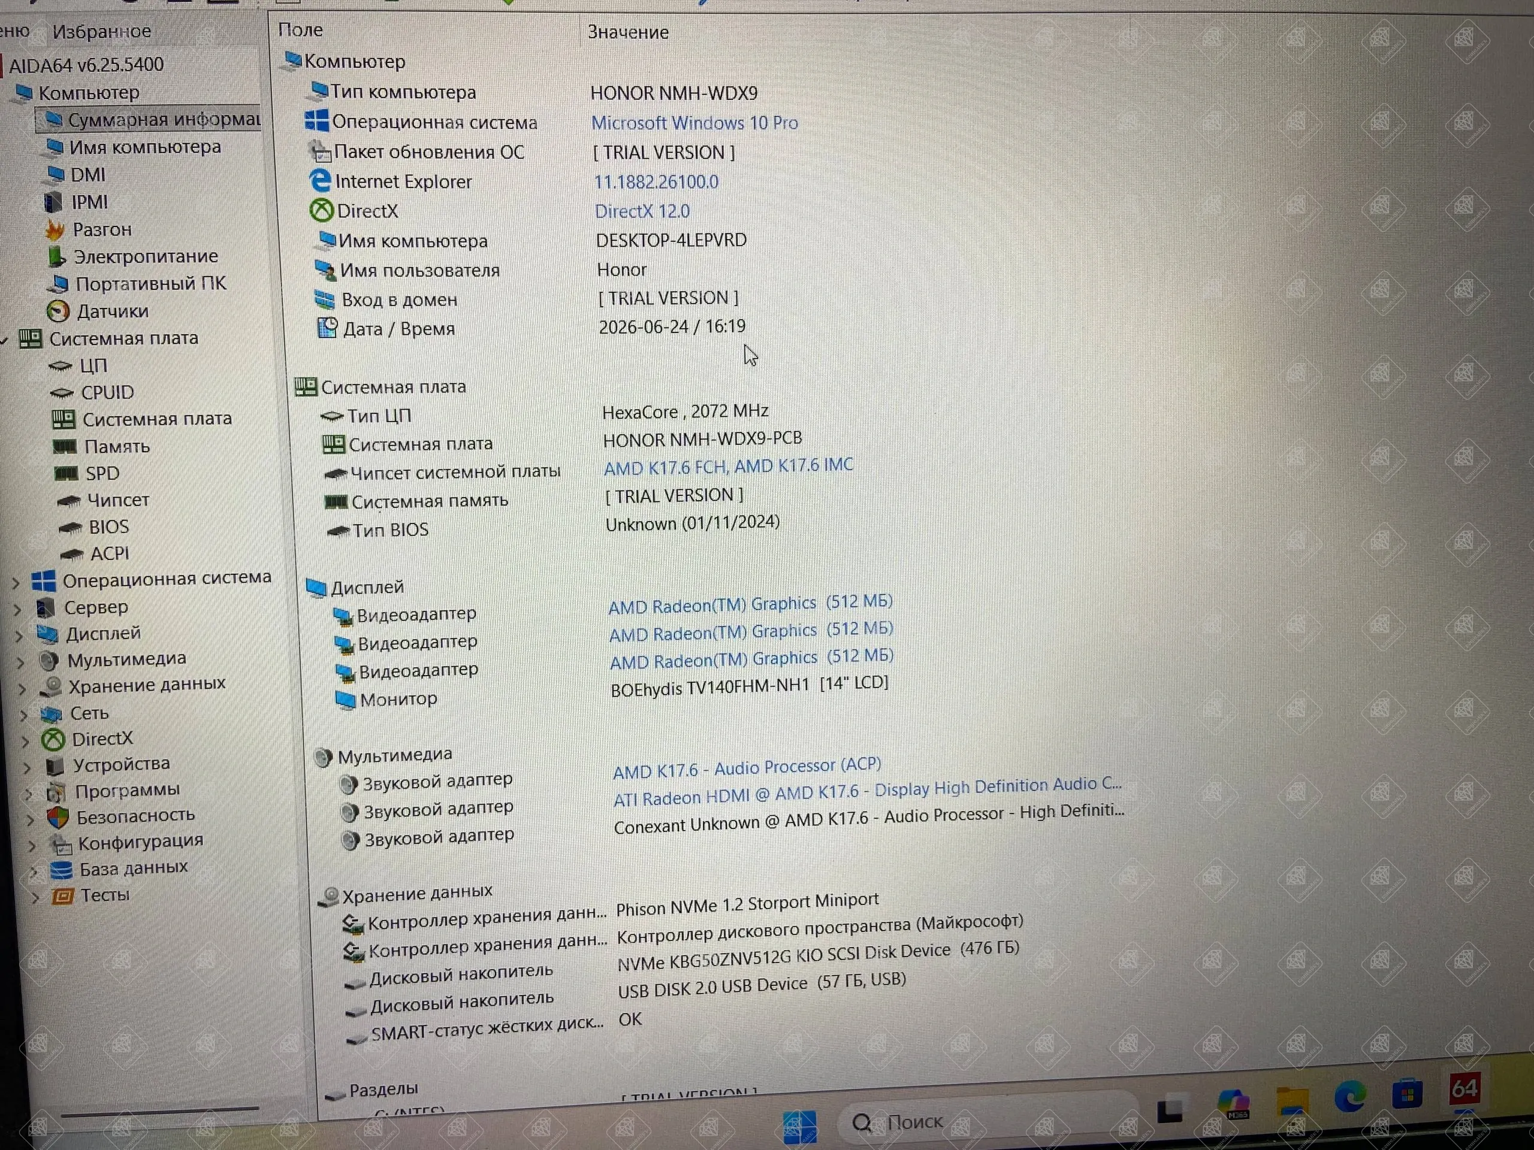Select the AIDA64 v6.25.5400 root node
Viewport: 1534px width, 1150px height.
coord(86,65)
